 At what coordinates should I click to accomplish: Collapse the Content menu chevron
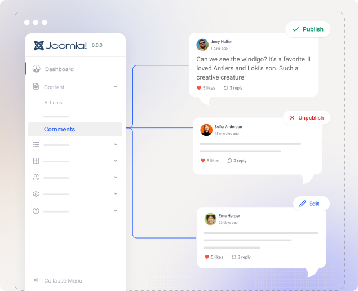click(116, 87)
